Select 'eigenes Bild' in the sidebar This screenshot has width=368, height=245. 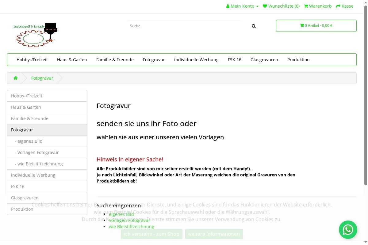coord(30,141)
